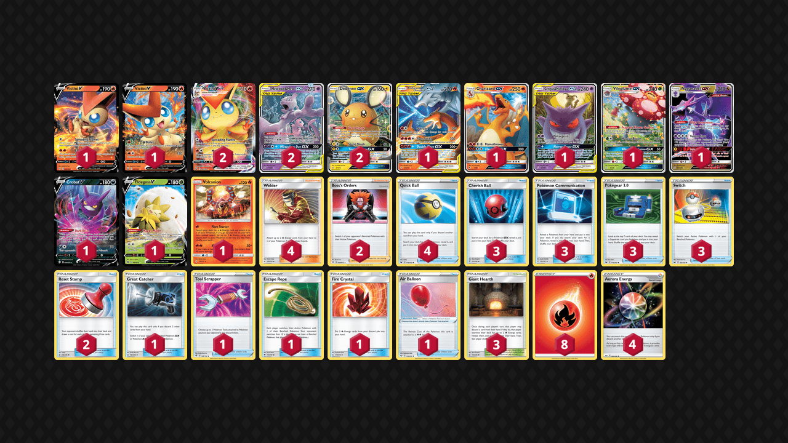
Task: Click the Air Balloon card
Action: coord(428,315)
